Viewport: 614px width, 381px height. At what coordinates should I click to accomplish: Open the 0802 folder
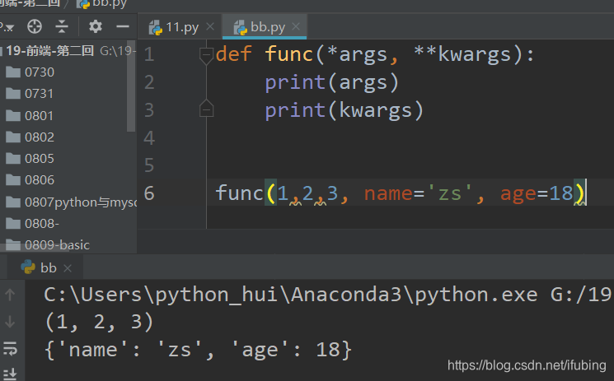40,137
